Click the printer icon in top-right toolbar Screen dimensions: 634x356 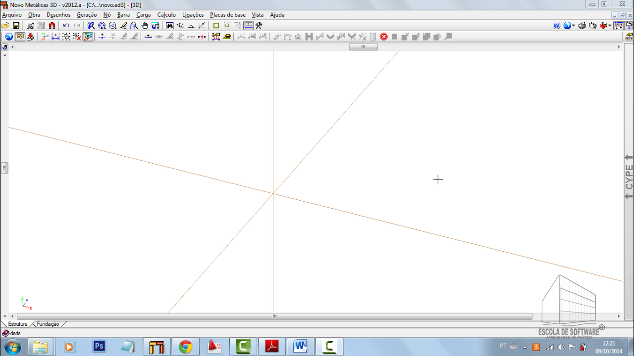[582, 26]
